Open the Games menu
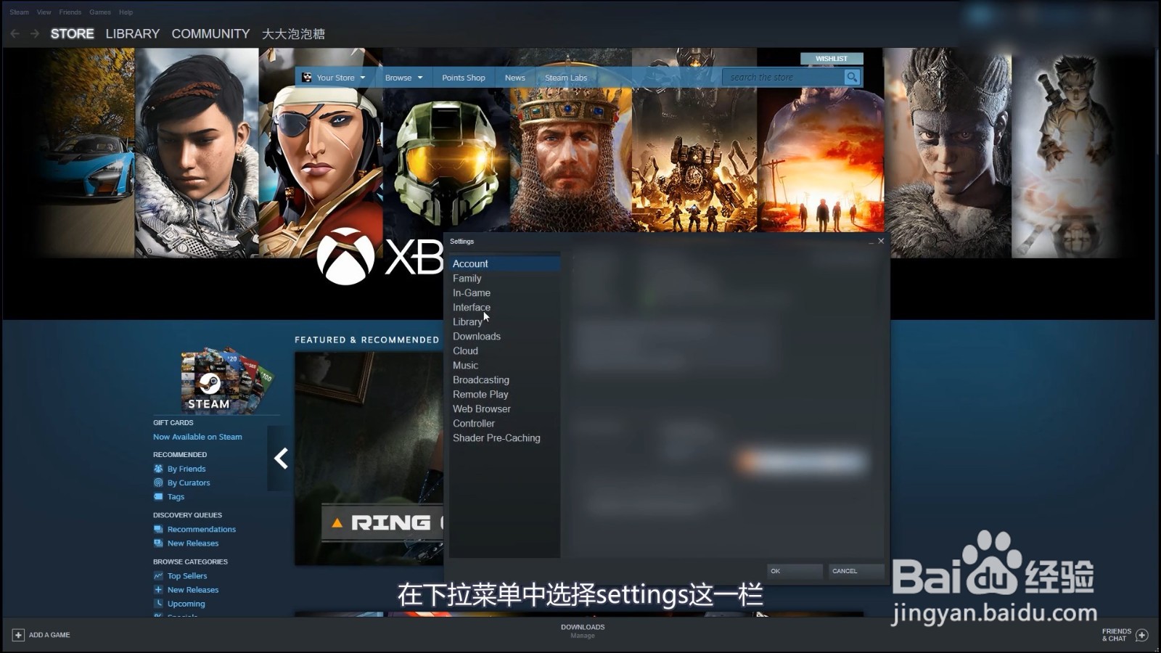 (x=100, y=12)
